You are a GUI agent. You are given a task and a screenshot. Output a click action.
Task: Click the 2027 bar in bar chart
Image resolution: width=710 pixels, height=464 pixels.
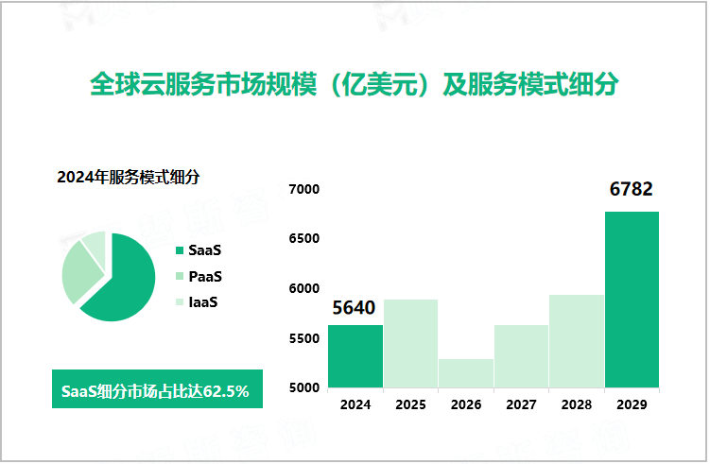point(521,356)
